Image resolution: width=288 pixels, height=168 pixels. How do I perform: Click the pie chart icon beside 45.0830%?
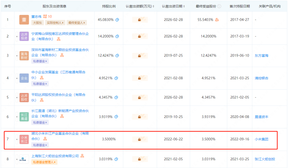click(117, 20)
